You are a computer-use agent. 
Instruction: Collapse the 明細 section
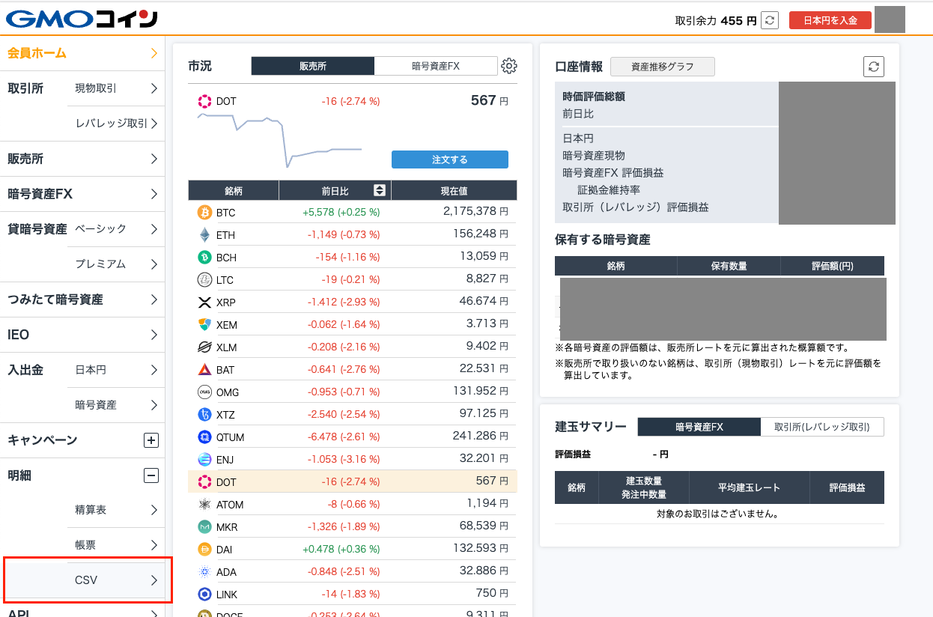click(151, 475)
